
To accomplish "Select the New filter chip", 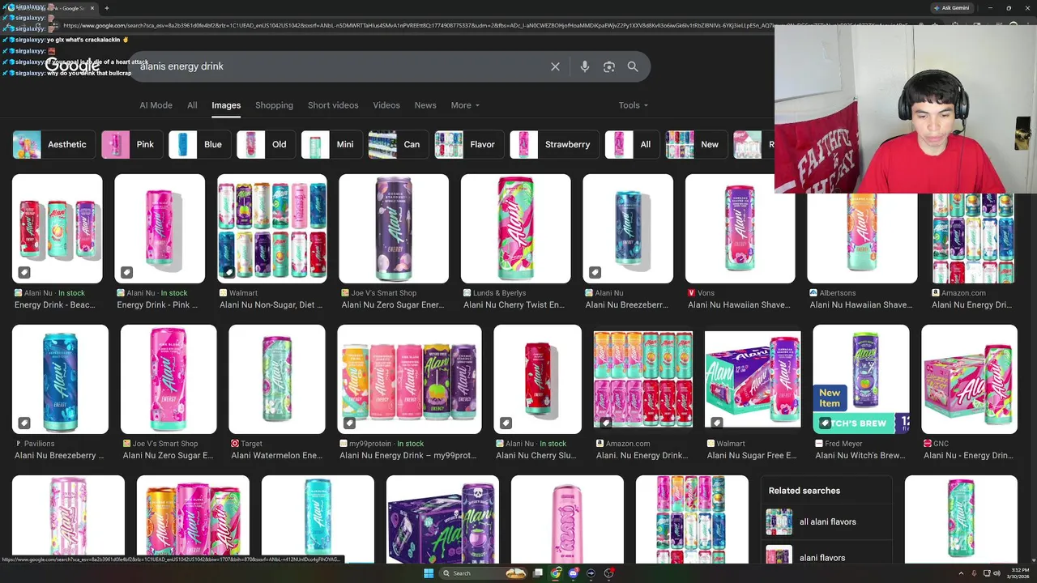I will (696, 144).
